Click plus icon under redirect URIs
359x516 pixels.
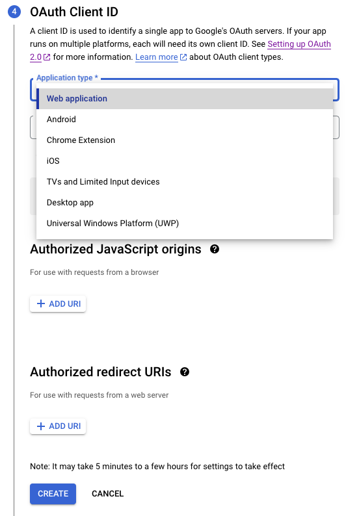pos(41,426)
